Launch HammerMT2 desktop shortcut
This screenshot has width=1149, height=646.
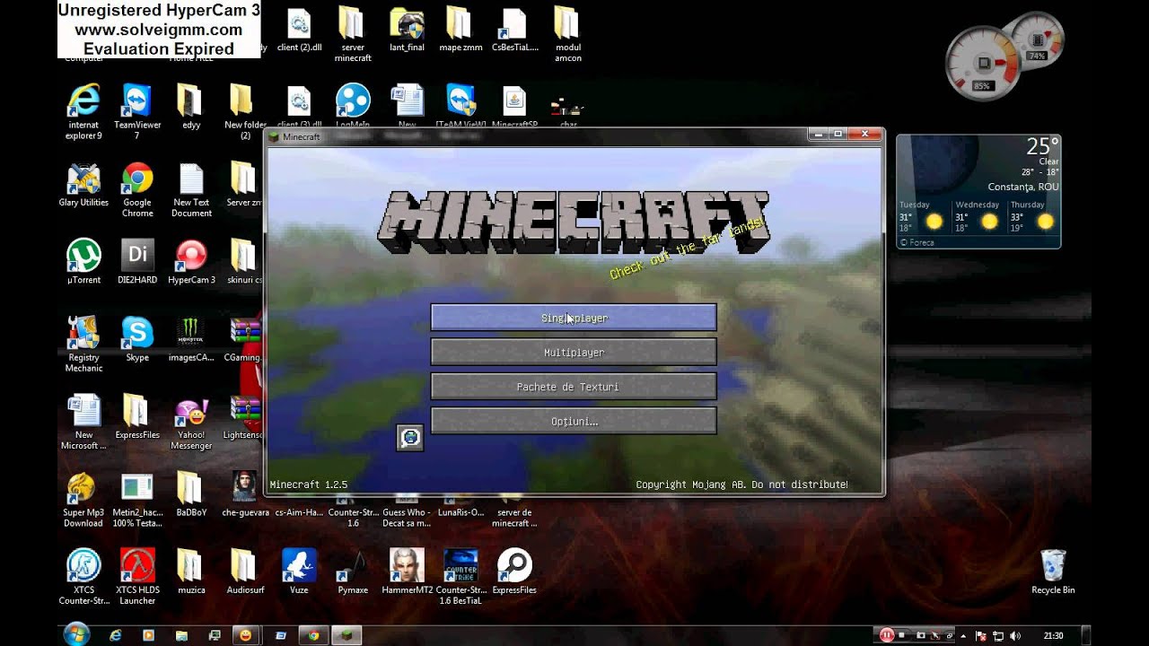click(407, 571)
